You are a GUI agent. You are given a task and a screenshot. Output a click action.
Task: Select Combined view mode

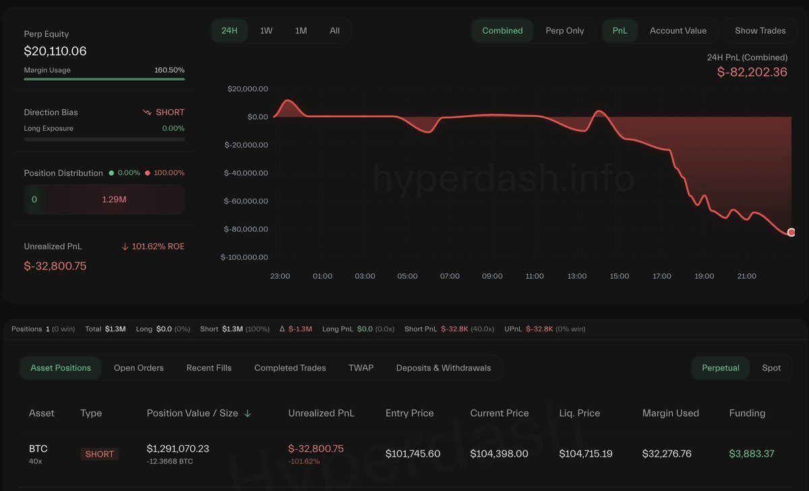[502, 31]
